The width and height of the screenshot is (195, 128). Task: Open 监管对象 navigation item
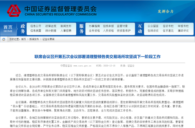(x=122, y=26)
